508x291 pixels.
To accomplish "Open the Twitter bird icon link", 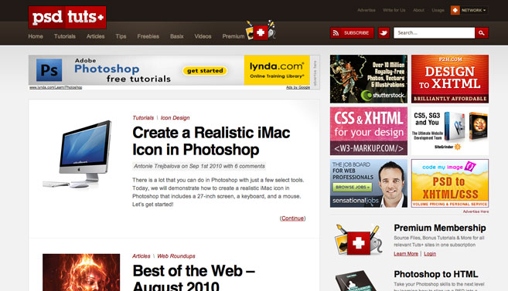I will pyautogui.click(x=384, y=33).
